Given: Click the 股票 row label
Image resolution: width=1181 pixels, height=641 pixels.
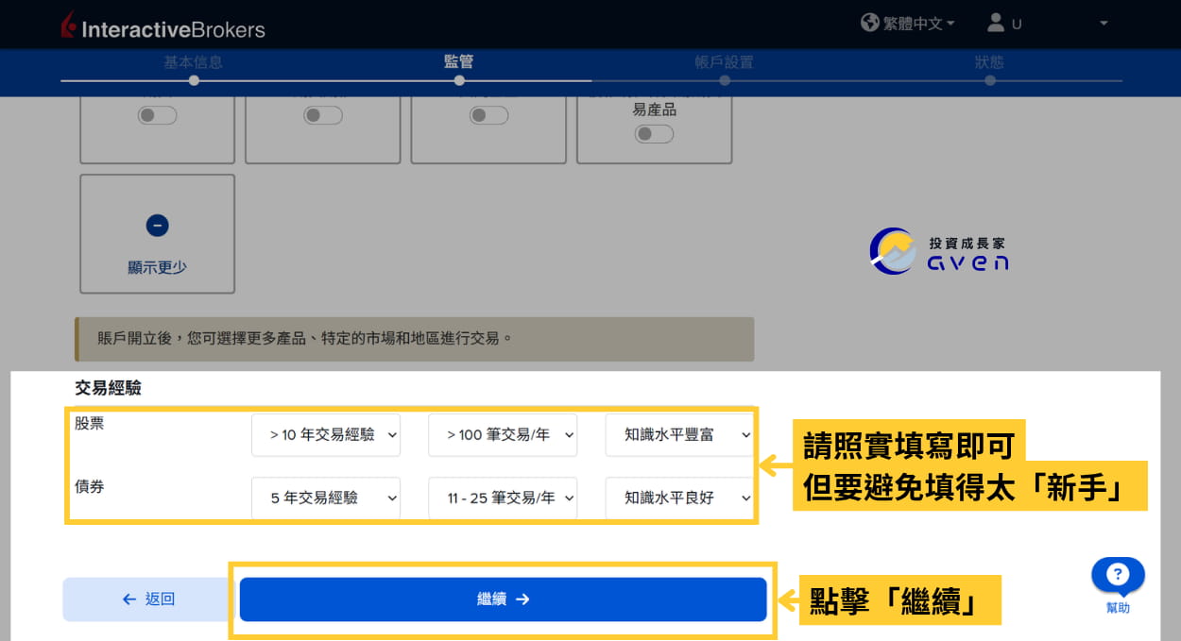Looking at the screenshot, I should pyautogui.click(x=90, y=424).
